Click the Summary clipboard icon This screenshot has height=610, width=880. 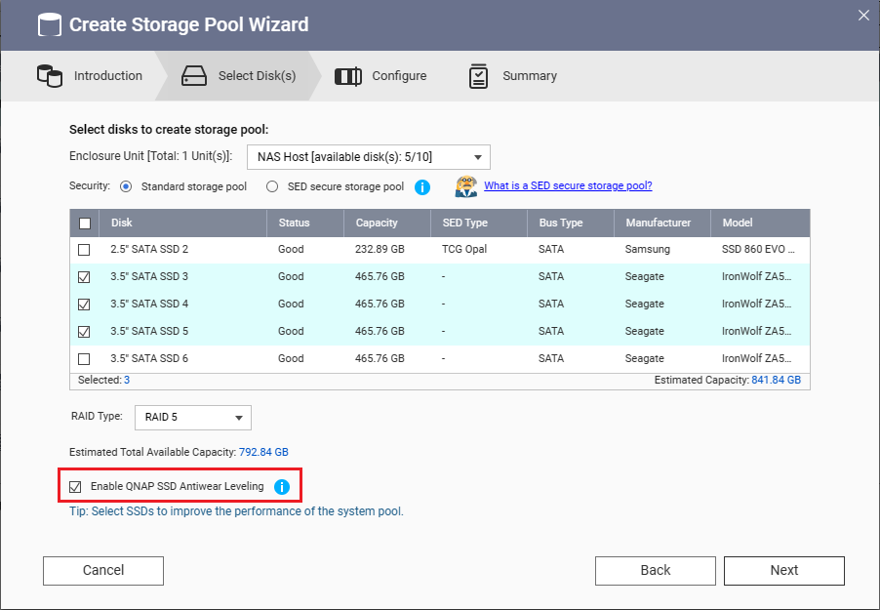point(479,75)
